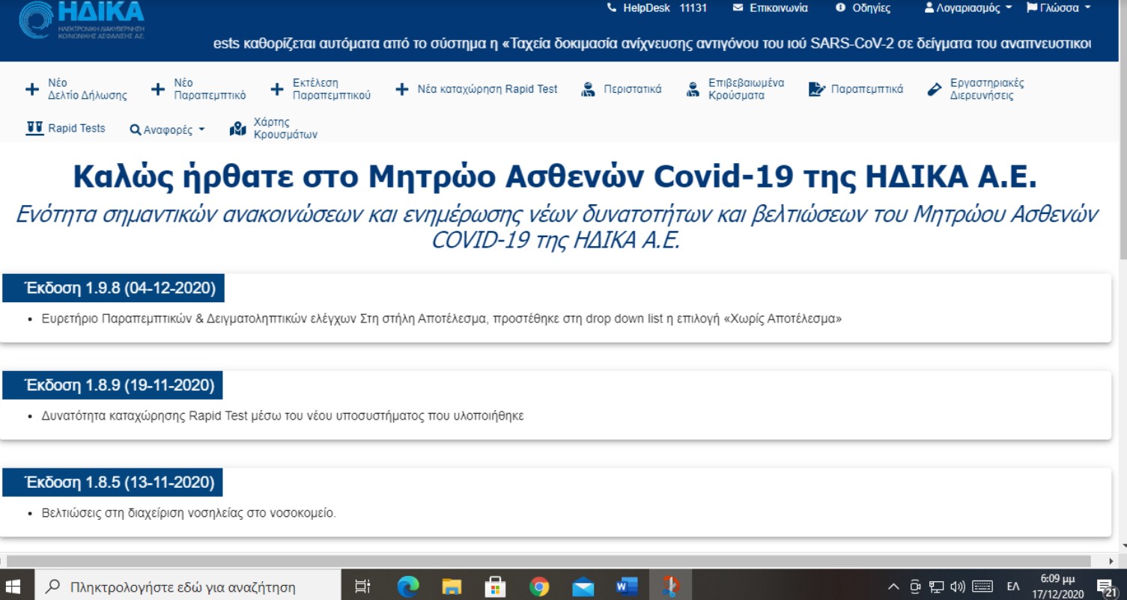The width and height of the screenshot is (1127, 600).
Task: Click the Περιστατικά patient icon
Action: point(589,89)
